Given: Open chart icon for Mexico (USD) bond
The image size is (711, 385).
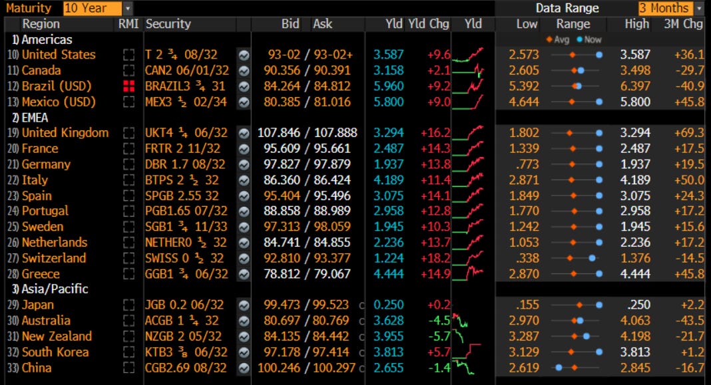Looking at the screenshot, I should pyautogui.click(x=244, y=102).
